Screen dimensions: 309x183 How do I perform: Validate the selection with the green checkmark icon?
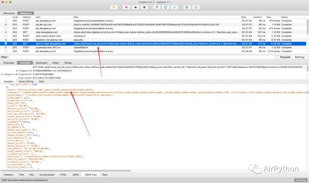coord(175,7)
